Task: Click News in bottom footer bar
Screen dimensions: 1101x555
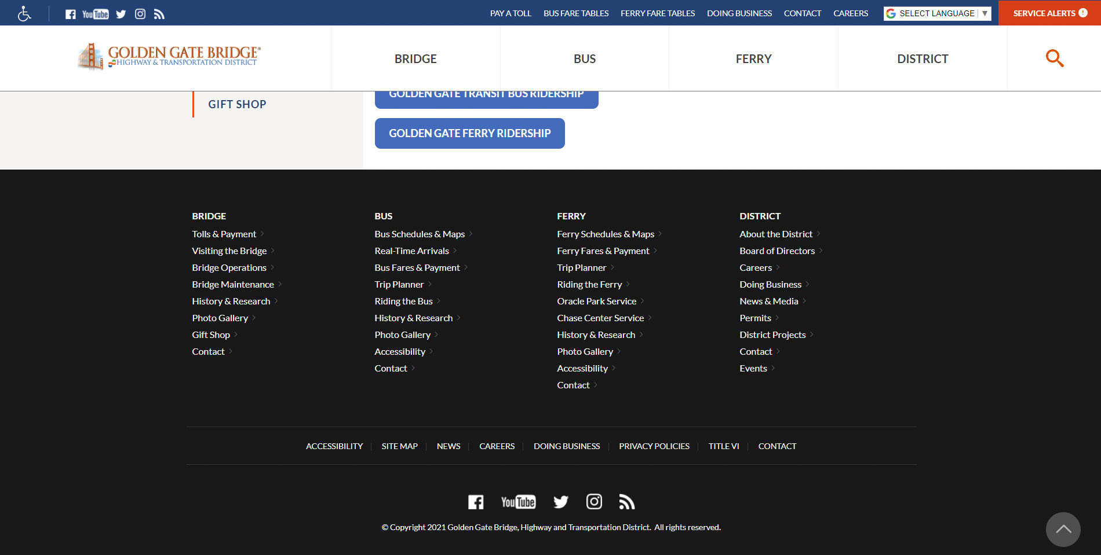Action: pos(449,446)
